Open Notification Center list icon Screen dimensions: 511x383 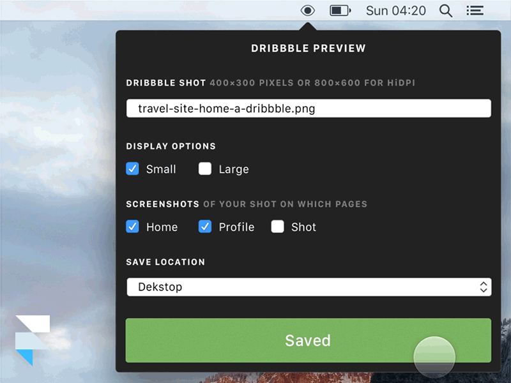(x=475, y=11)
